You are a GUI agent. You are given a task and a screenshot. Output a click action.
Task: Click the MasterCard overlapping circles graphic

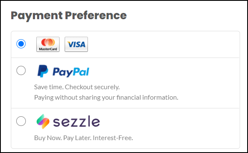pyautogui.click(x=48, y=42)
